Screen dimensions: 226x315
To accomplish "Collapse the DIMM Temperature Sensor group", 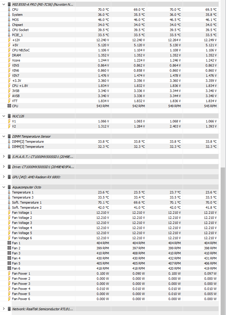I will (4, 136).
